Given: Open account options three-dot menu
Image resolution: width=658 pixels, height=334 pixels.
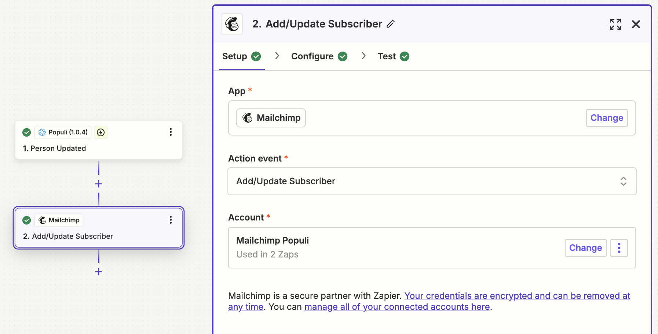Looking at the screenshot, I should (619, 248).
